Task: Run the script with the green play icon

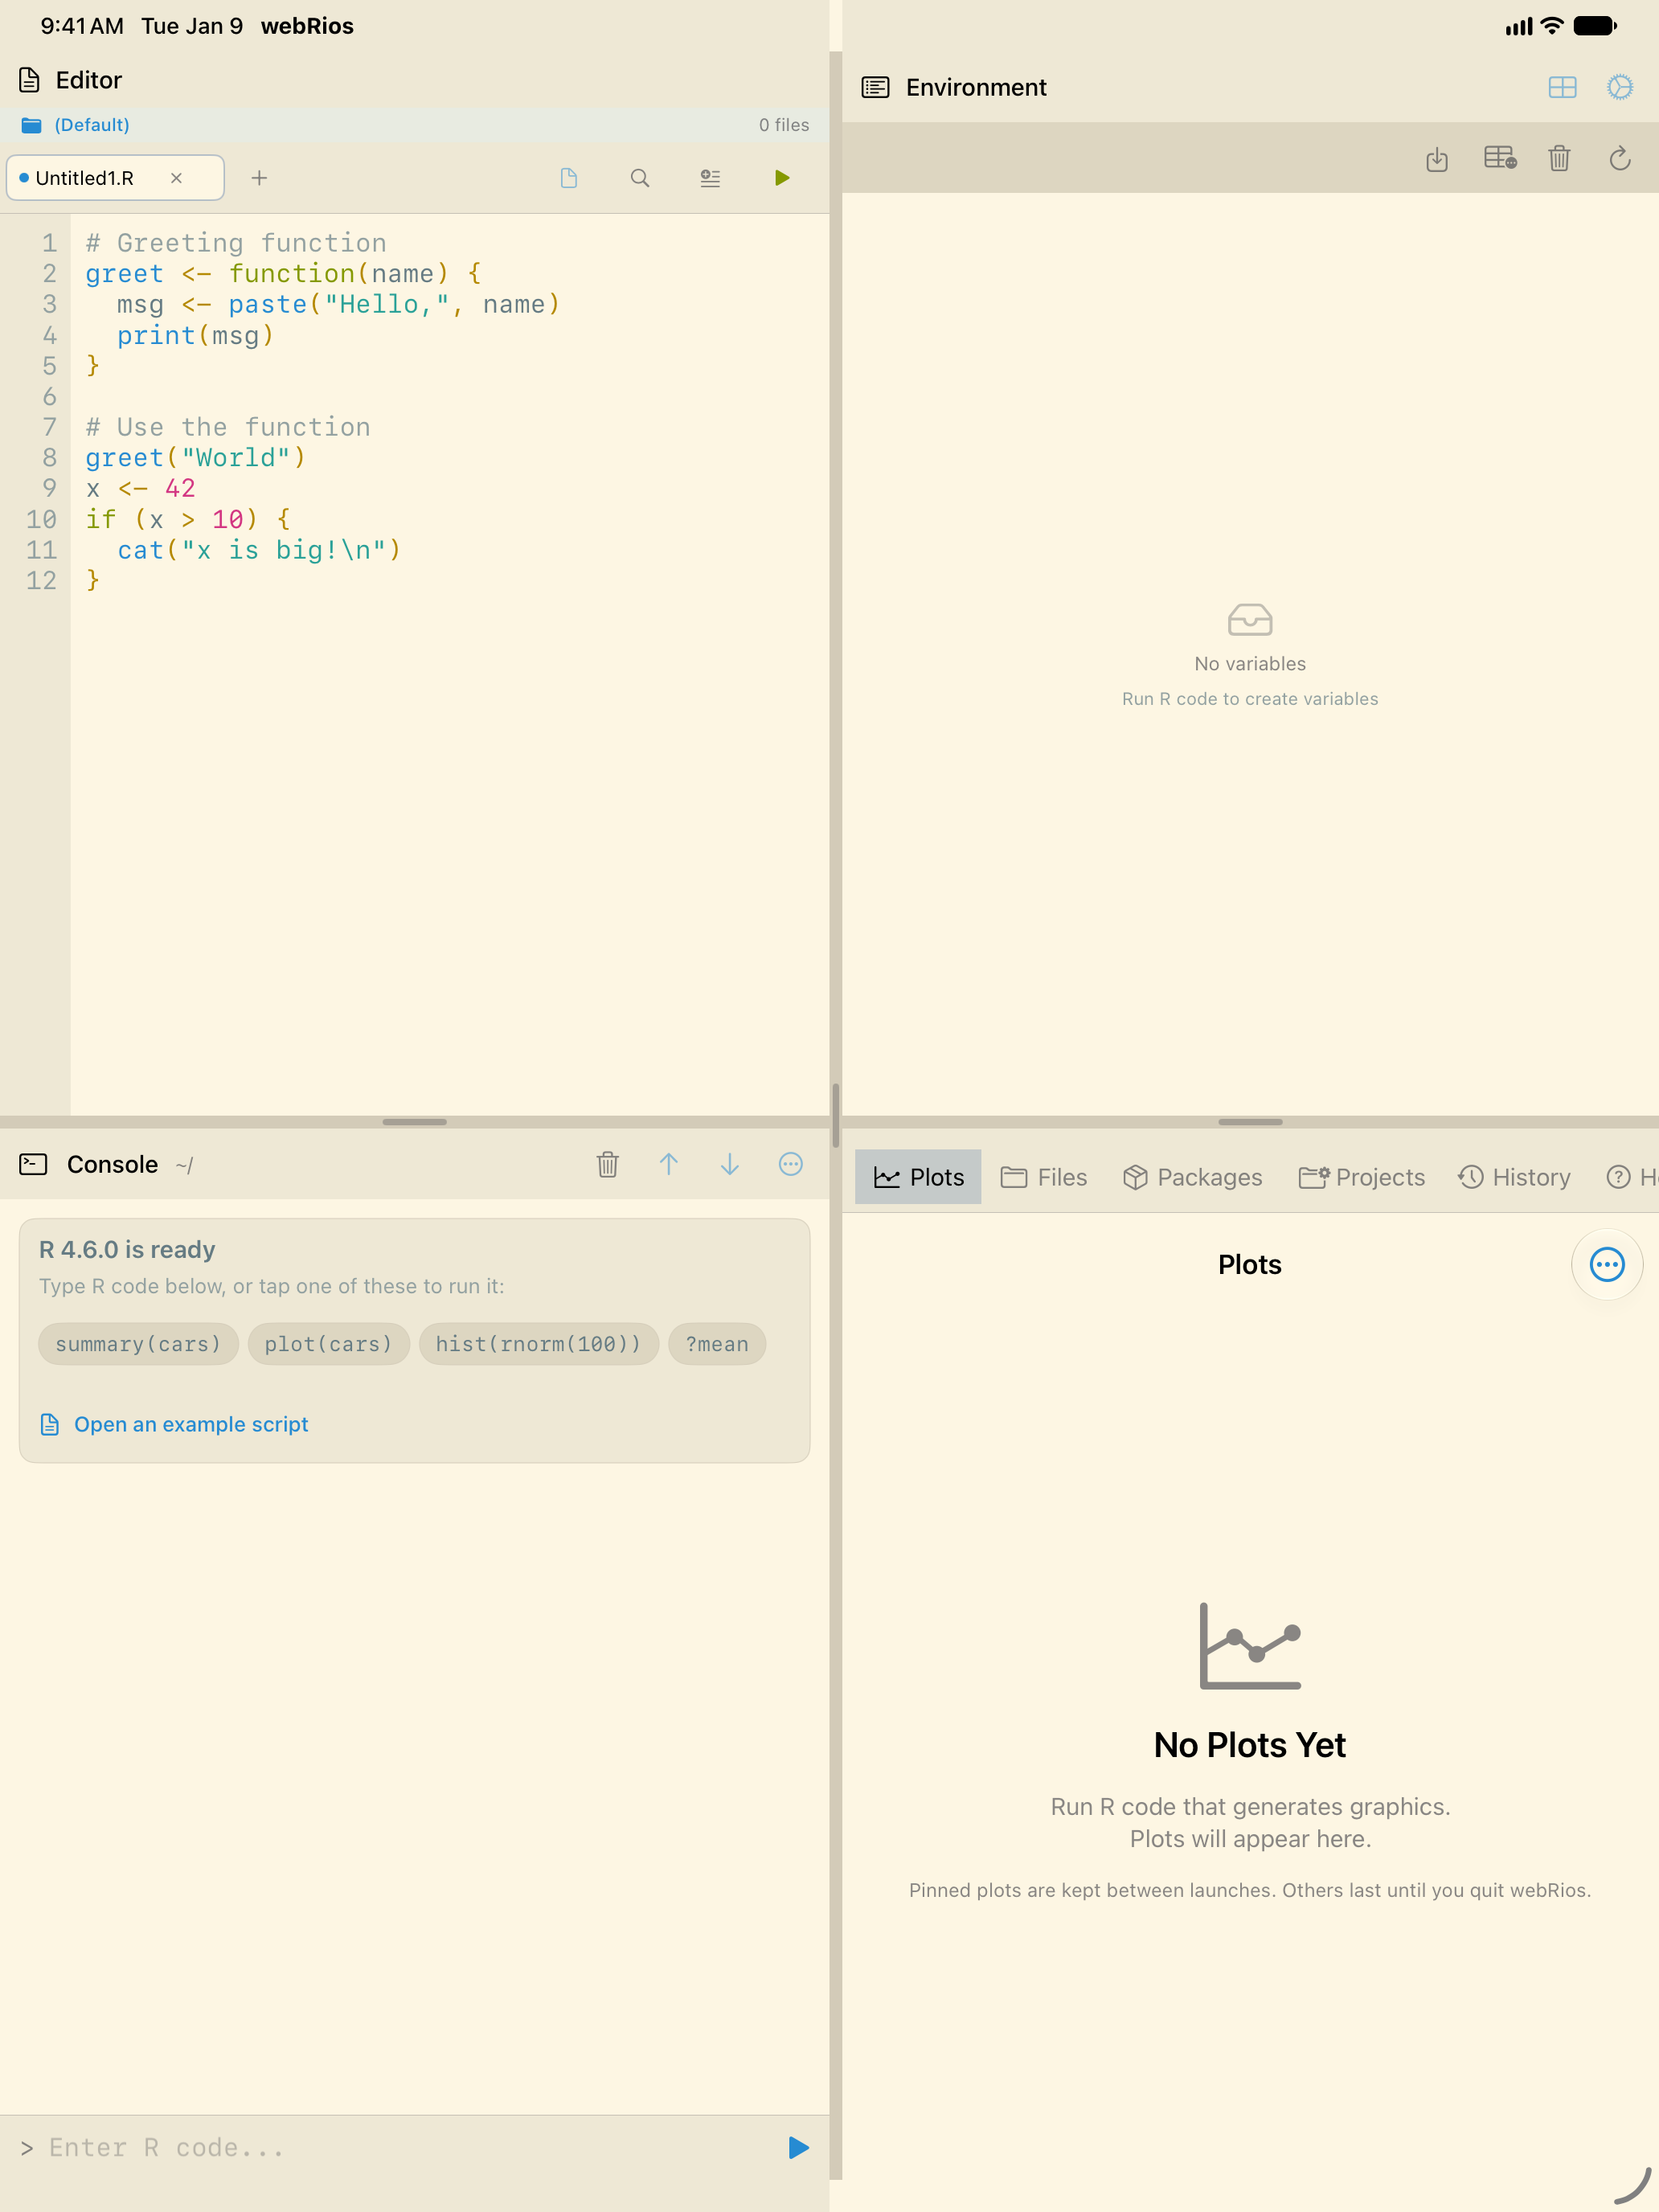Action: click(x=782, y=178)
